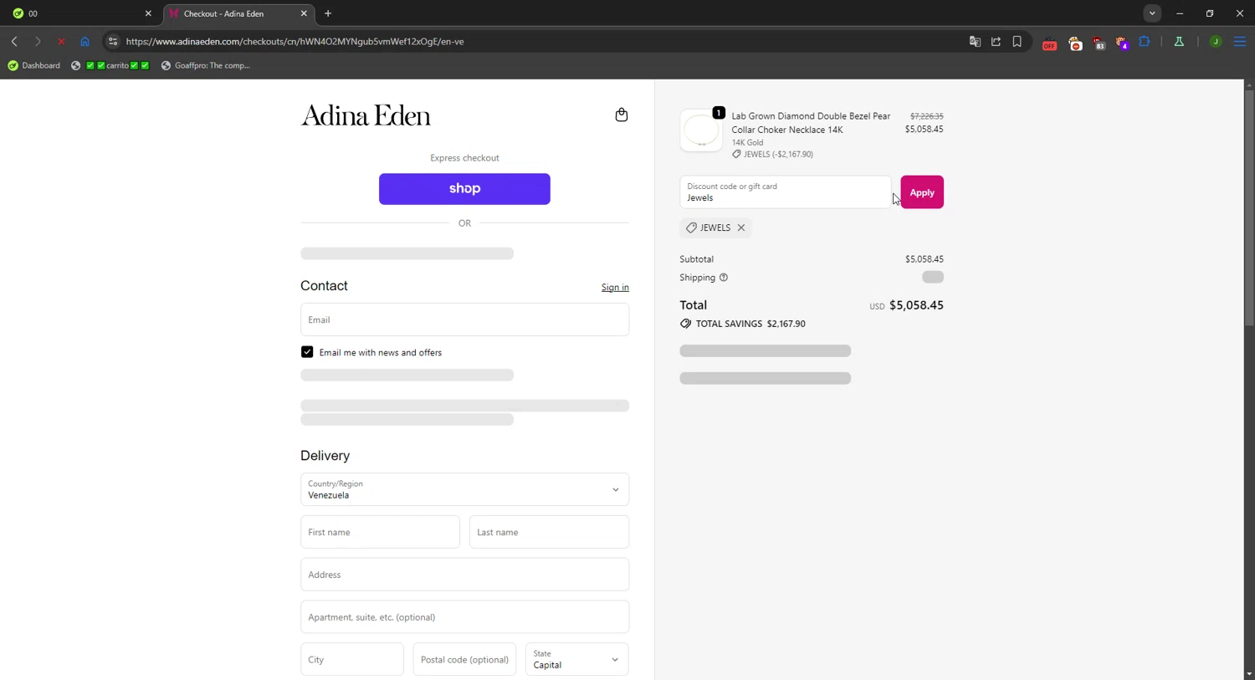Open a new tab with plus button
This screenshot has height=680, width=1255.
click(x=328, y=13)
